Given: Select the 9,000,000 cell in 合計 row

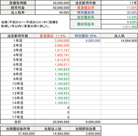Looking at the screenshot, I should [x=85, y=122].
